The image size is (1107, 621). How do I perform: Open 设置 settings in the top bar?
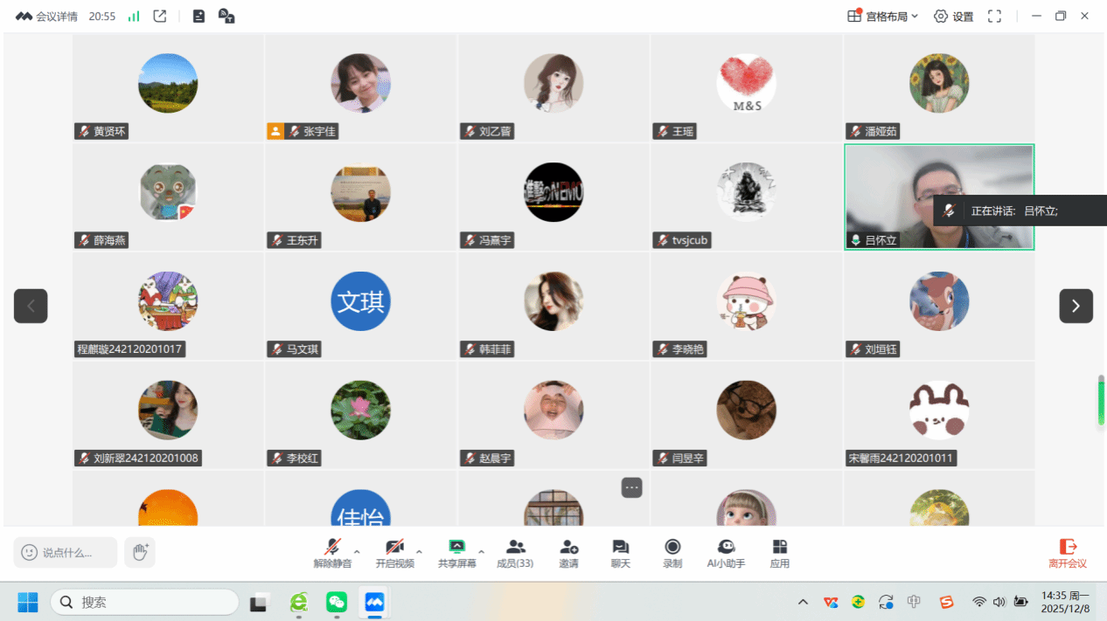point(953,16)
